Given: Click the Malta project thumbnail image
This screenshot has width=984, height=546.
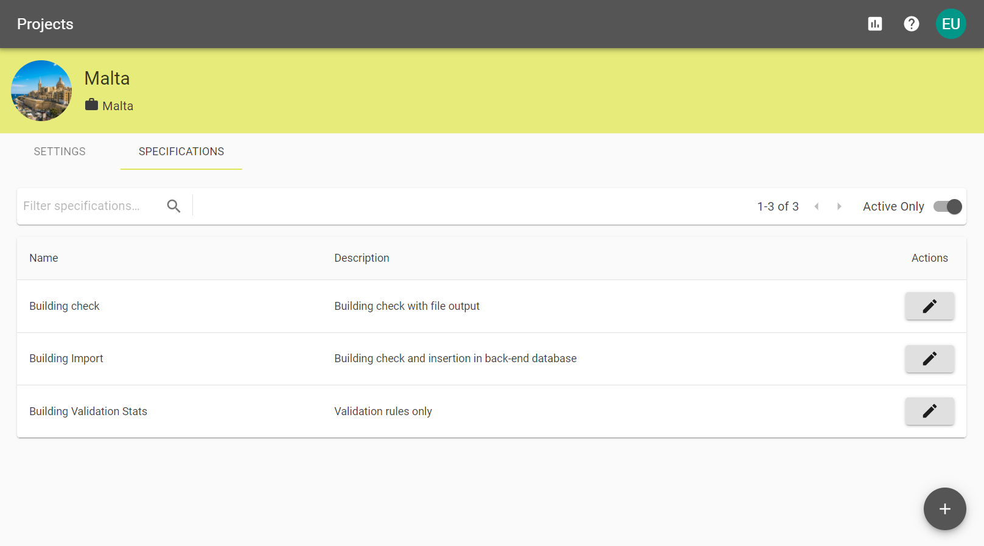Looking at the screenshot, I should tap(41, 91).
